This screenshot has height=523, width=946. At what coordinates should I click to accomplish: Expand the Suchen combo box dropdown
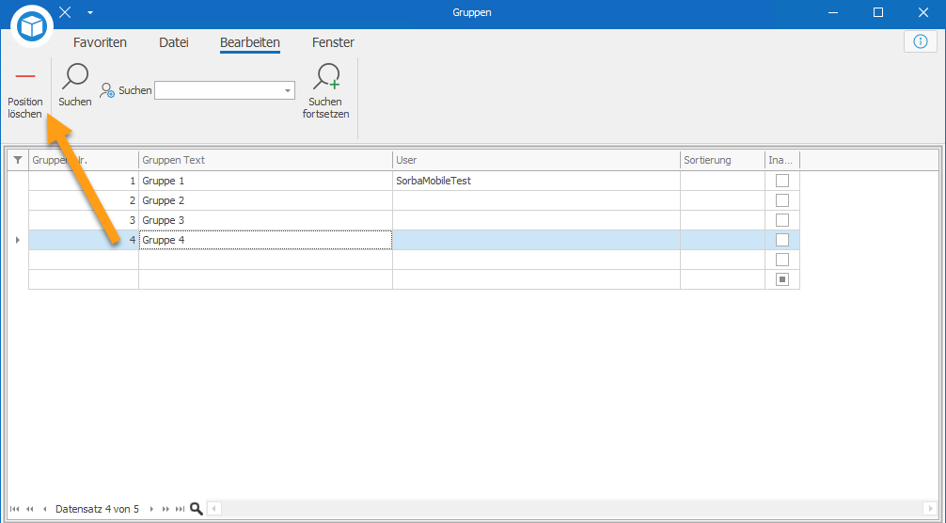tap(288, 90)
